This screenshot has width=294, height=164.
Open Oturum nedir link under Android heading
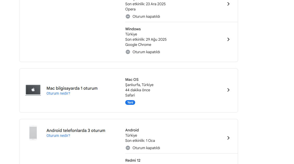pos(58,136)
